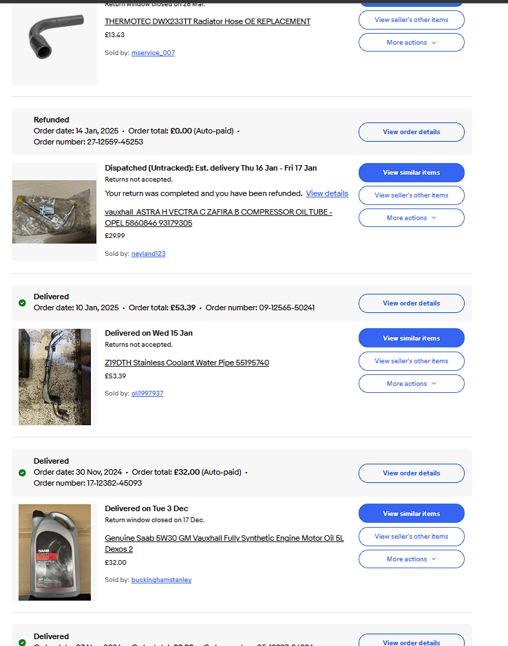This screenshot has width=508, height=646.
Task: Open Z19DTH Stainless Coolant Water Pipe listing
Action: (x=187, y=363)
